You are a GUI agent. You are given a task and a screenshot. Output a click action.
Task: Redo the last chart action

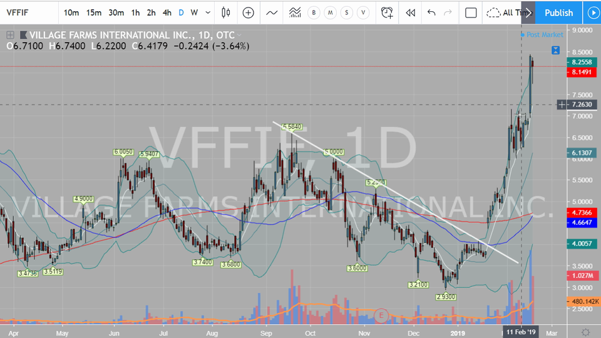coord(448,13)
